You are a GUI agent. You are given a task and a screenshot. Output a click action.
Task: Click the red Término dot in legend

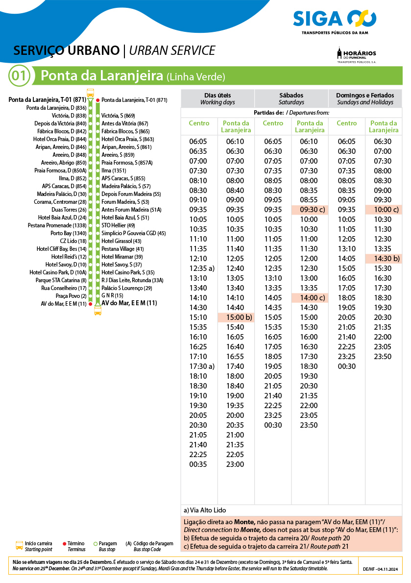click(65, 543)
